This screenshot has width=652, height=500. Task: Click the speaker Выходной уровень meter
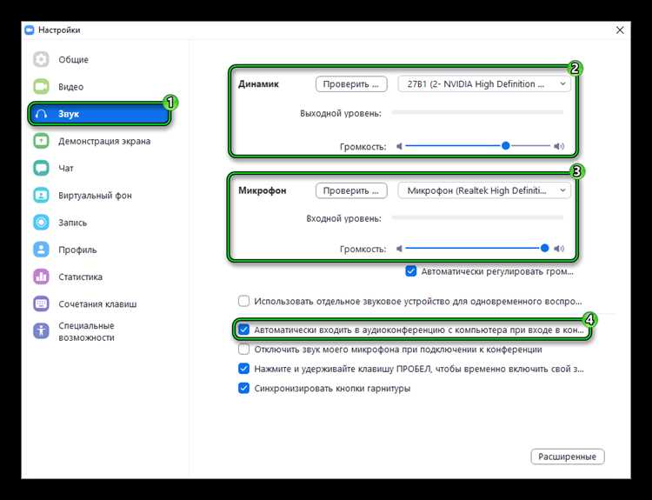(x=477, y=112)
